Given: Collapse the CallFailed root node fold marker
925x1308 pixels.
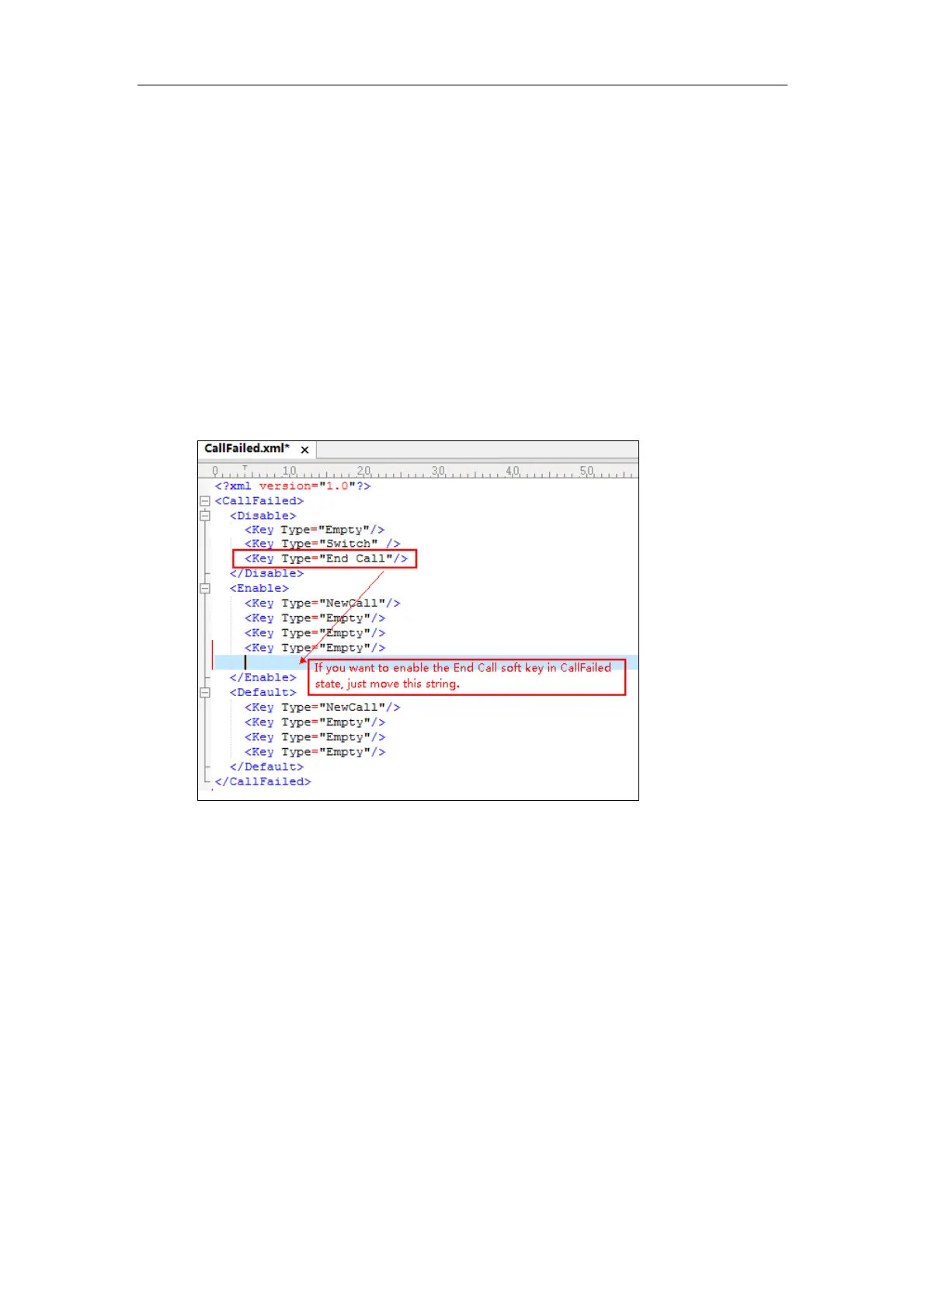Looking at the screenshot, I should point(205,501).
